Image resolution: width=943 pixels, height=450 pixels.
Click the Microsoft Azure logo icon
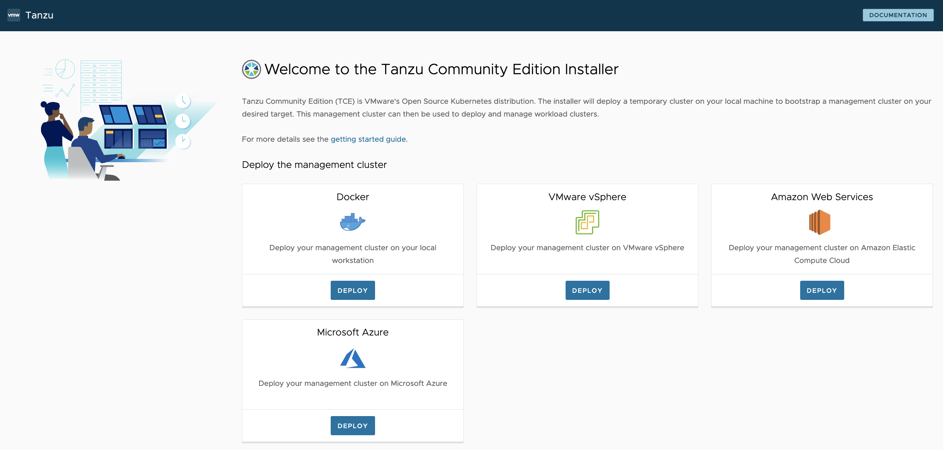point(353,358)
